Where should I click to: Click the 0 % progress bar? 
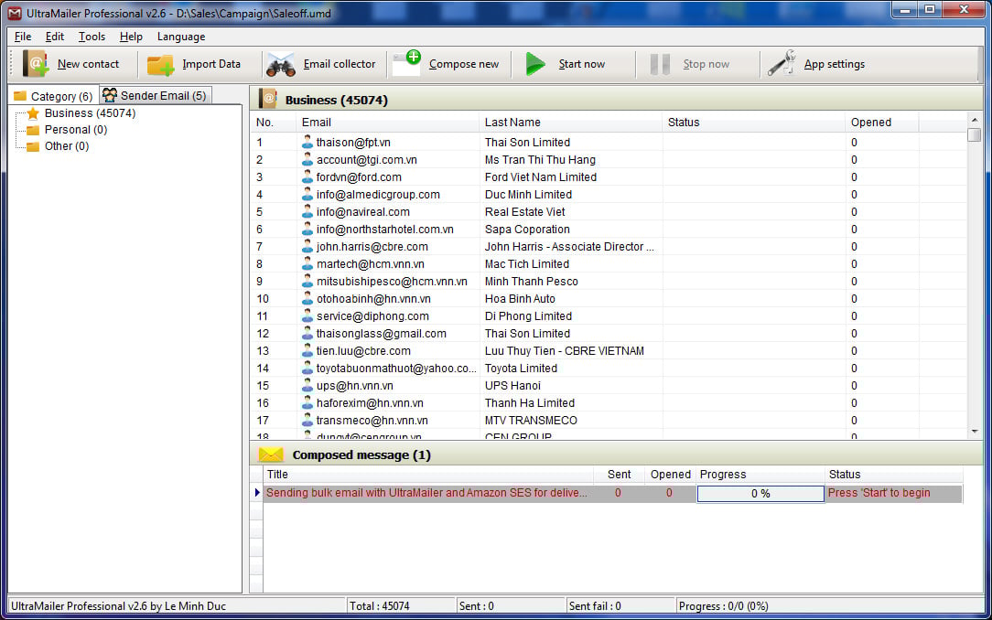(760, 494)
